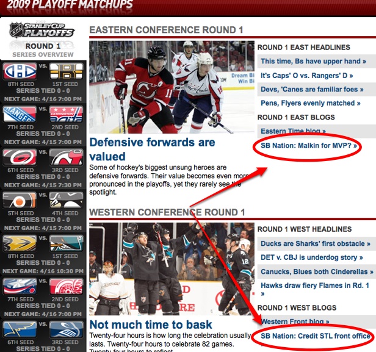Click the Pittsburgh Penguins logo
The width and height of the screenshot is (376, 352).
66,200
